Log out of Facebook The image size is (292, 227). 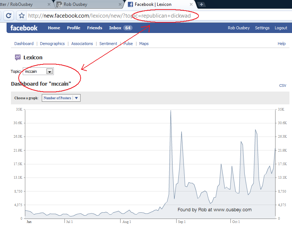click(281, 28)
